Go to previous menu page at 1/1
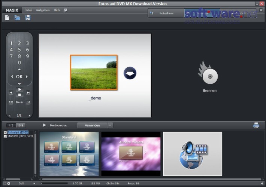This screenshot has width=266, height=187. coord(10,116)
